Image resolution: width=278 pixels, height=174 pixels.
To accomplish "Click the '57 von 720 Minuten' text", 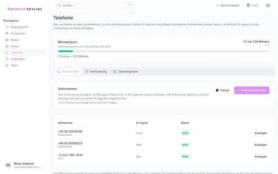I will (256, 42).
